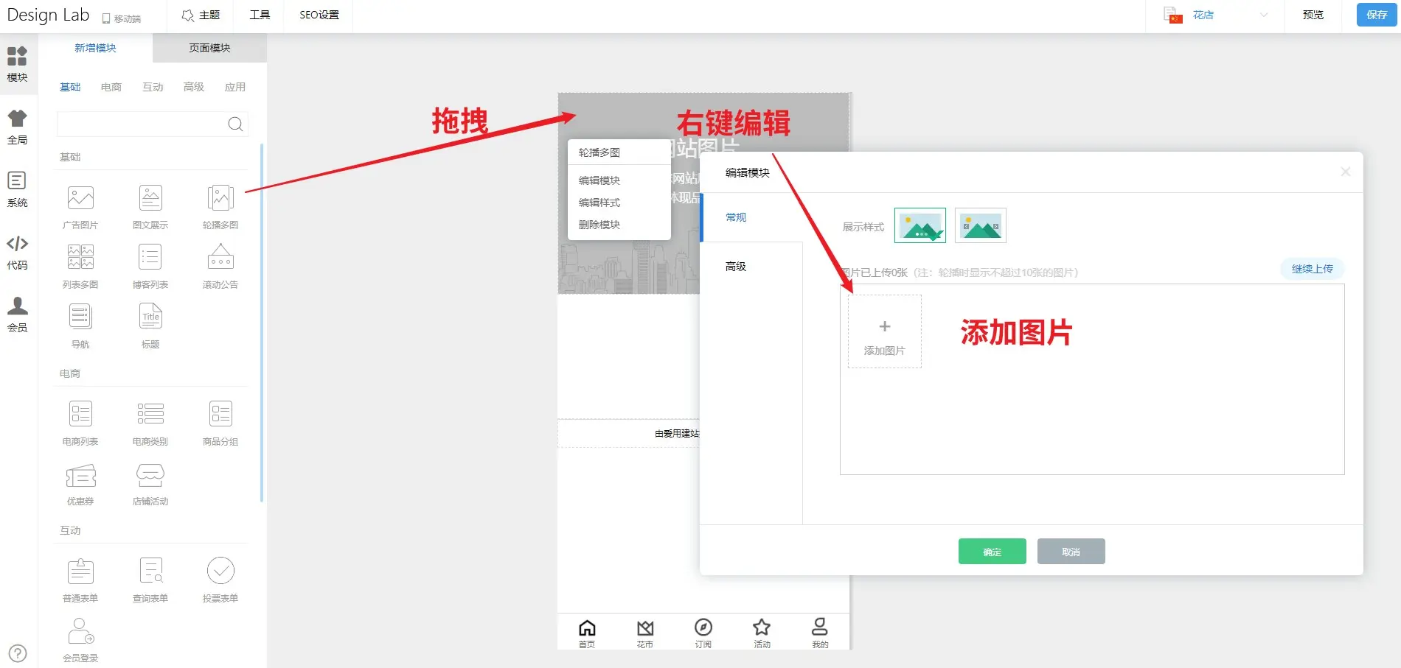
Task: Click the 优惠券 coupon module icon
Action: pos(80,477)
